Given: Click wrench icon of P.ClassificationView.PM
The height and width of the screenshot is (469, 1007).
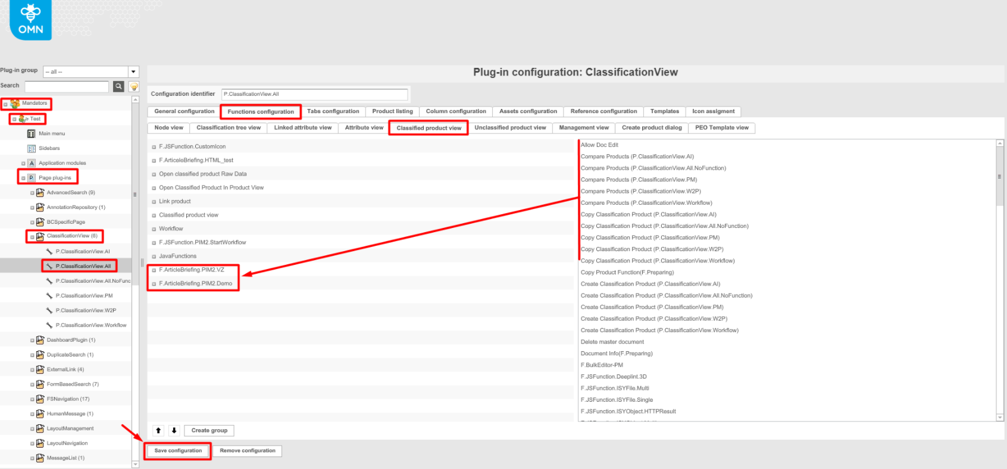Looking at the screenshot, I should (x=49, y=296).
